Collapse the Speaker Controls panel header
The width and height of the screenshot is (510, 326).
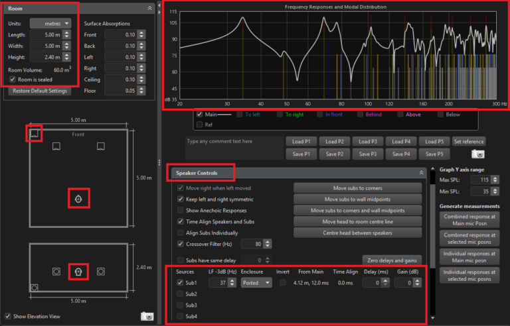(x=421, y=172)
